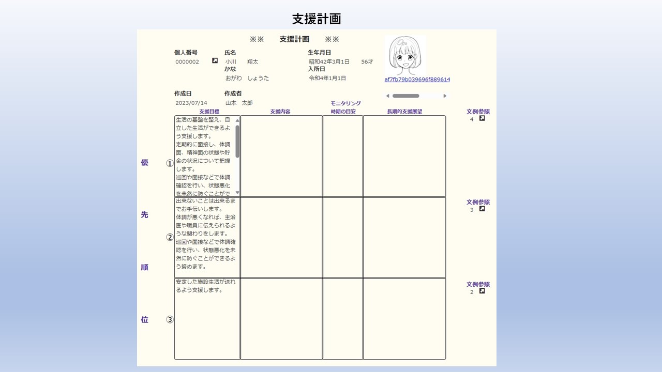662x372 pixels.
Task: Open the 文例参照 icon beside number 3
Action: pyautogui.click(x=482, y=209)
